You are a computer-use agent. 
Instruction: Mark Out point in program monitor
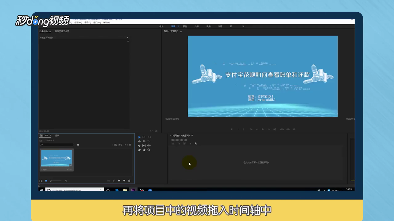(243, 129)
